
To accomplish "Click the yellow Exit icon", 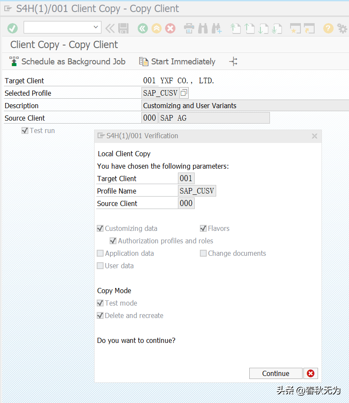I will tap(156, 28).
